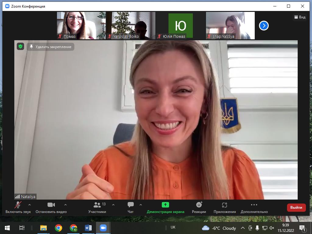
Task: Open clock showing 9:39 15.12.2022
Action: click(x=286, y=228)
